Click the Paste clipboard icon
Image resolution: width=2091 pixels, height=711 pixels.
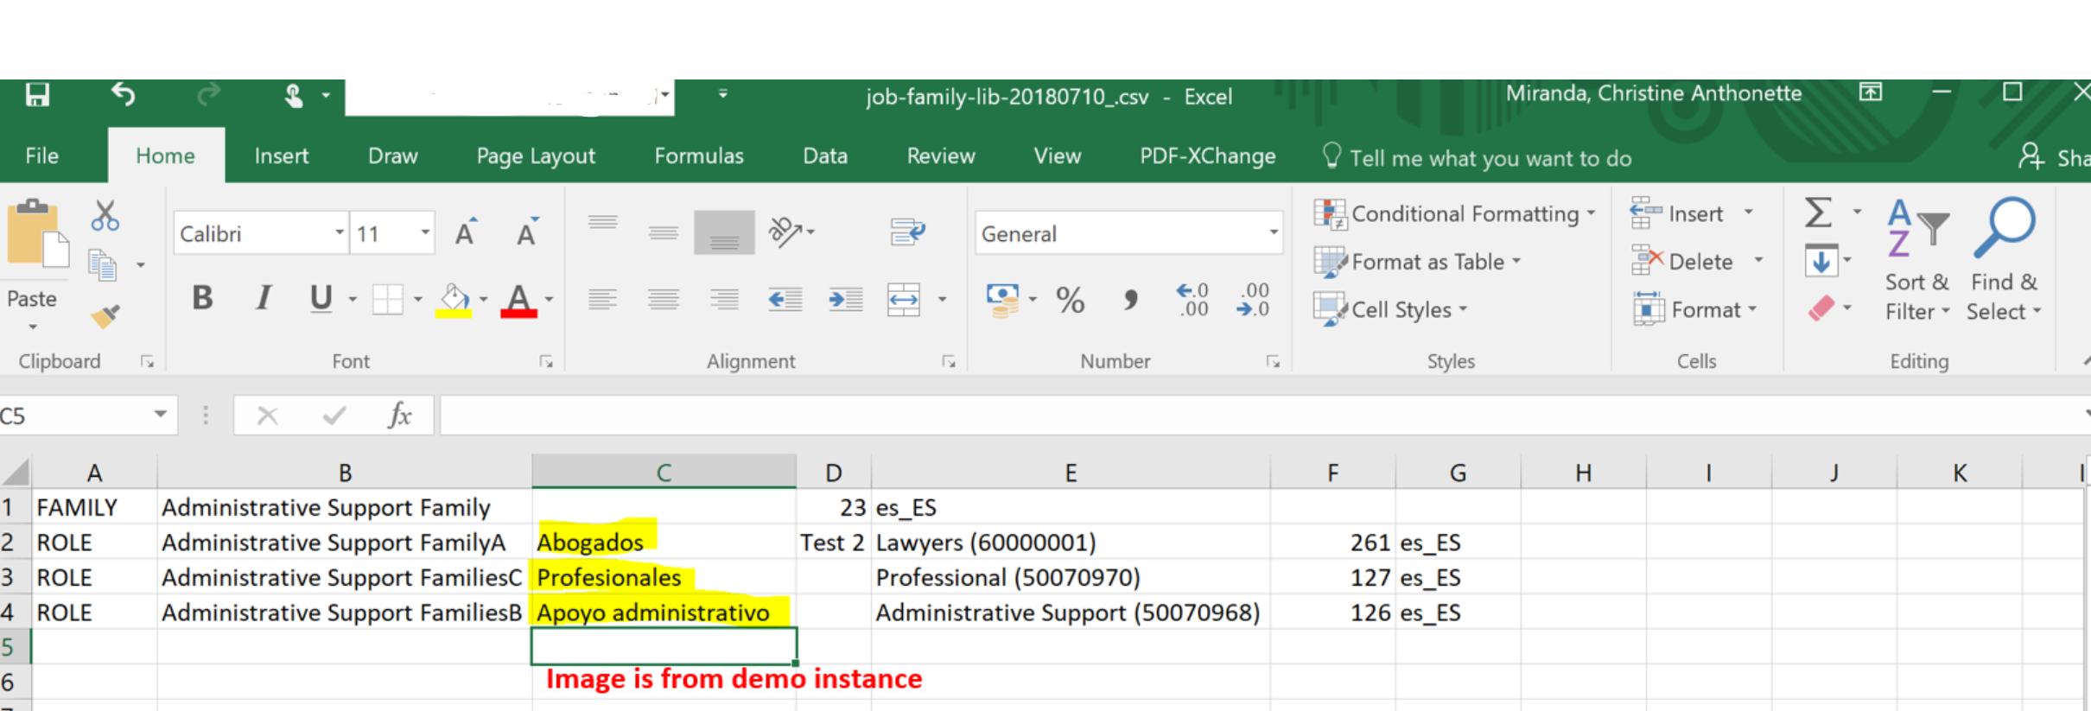point(37,233)
